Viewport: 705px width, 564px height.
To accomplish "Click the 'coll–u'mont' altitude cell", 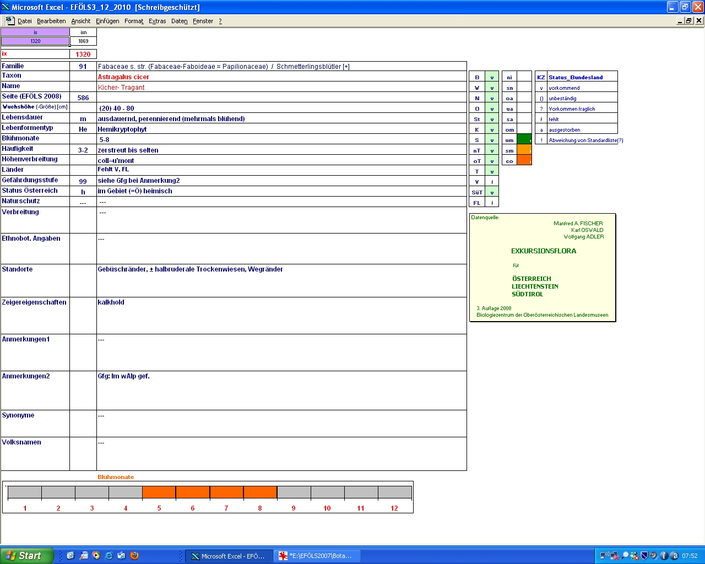I will 281,160.
